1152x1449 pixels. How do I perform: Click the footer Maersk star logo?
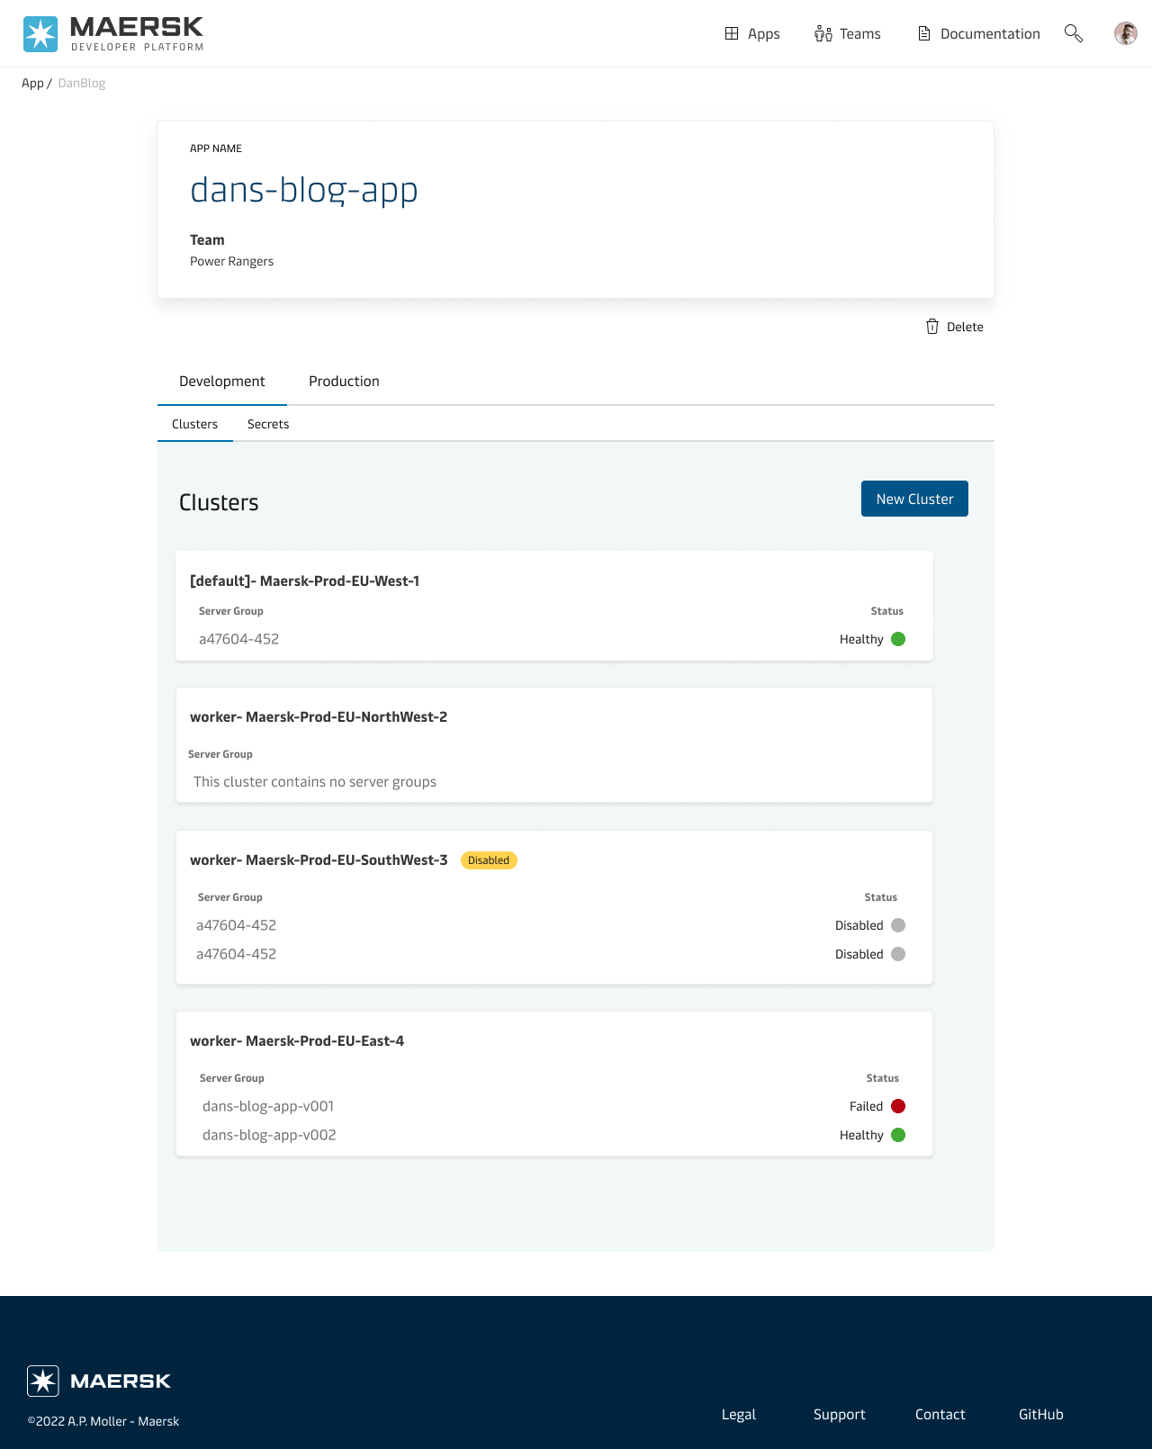click(43, 1381)
